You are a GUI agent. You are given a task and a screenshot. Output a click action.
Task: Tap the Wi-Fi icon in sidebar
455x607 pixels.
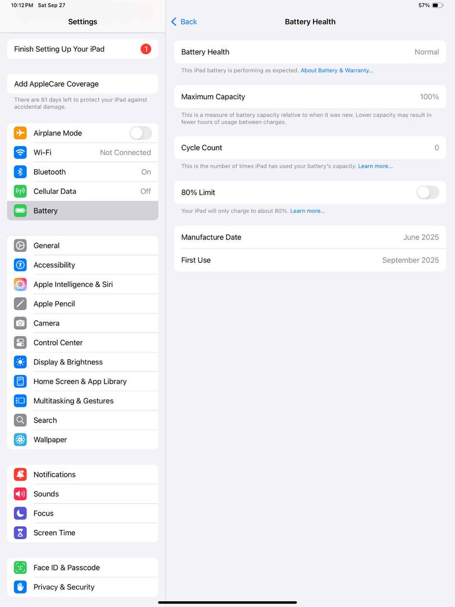(20, 152)
